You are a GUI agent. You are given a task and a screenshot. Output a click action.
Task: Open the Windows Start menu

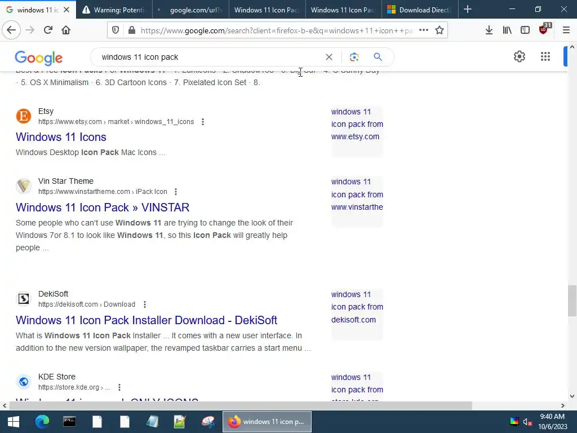pos(14,422)
